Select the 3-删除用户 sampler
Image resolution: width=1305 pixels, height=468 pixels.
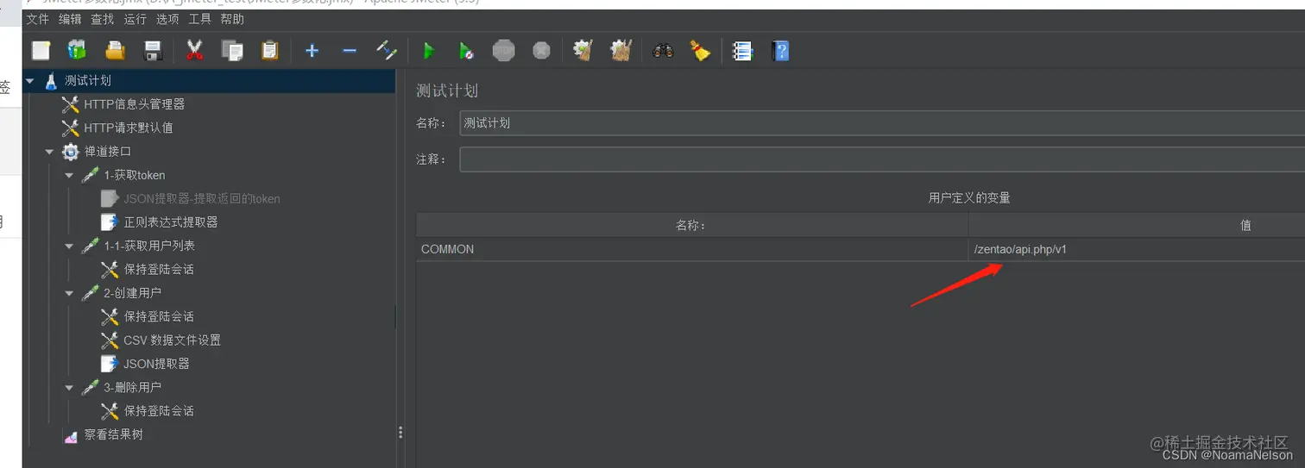click(x=132, y=388)
